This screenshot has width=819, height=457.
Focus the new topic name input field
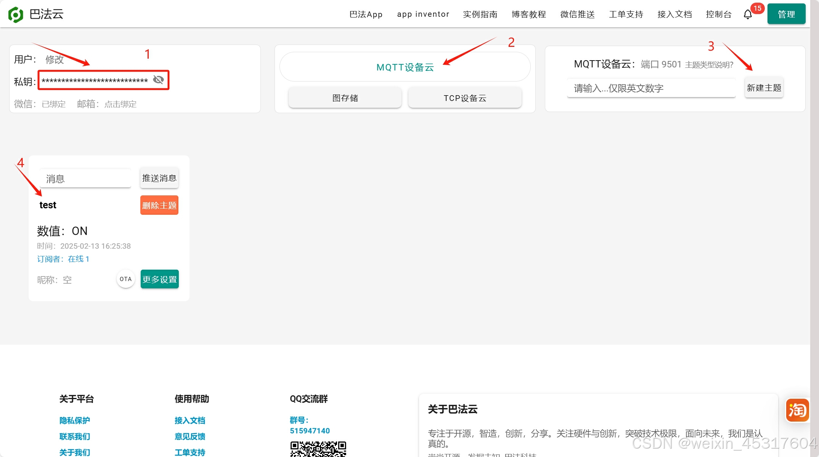click(x=651, y=88)
